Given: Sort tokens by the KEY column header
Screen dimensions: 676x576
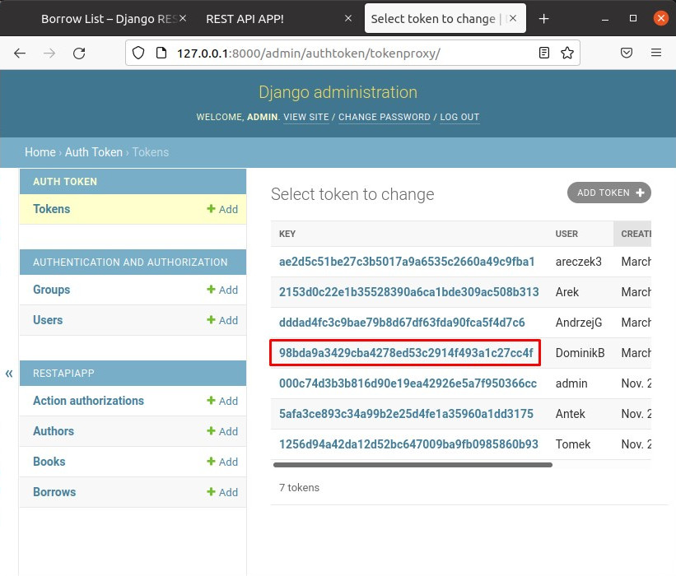Looking at the screenshot, I should click(287, 234).
